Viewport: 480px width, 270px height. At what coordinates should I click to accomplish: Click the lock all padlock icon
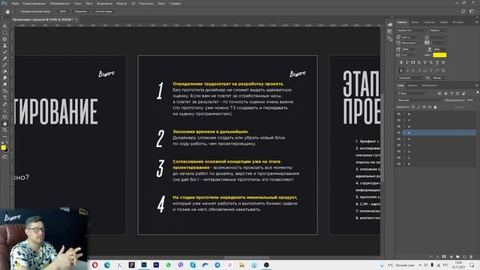click(435, 107)
